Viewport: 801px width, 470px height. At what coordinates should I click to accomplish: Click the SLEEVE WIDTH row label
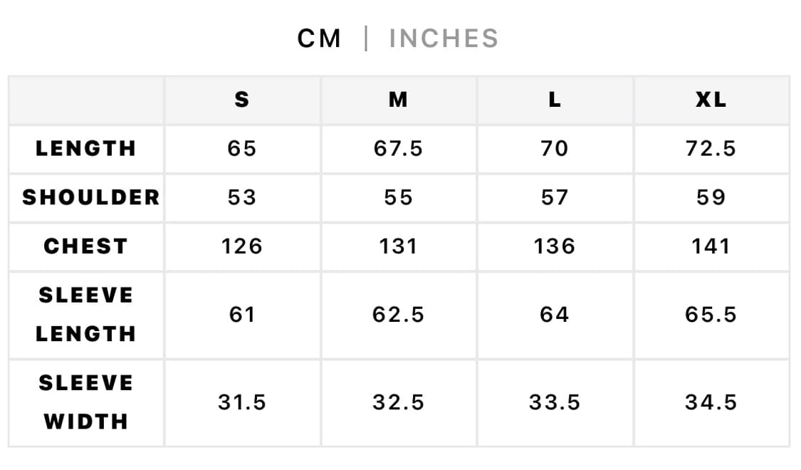tap(86, 402)
